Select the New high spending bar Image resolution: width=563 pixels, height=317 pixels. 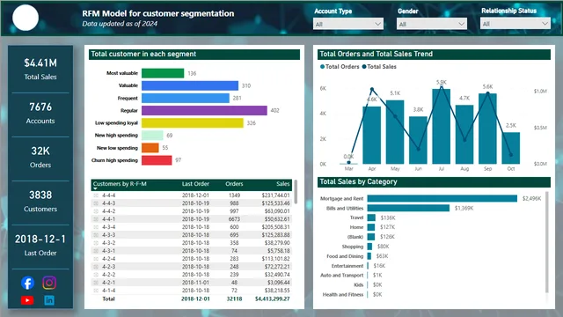pyautogui.click(x=152, y=136)
